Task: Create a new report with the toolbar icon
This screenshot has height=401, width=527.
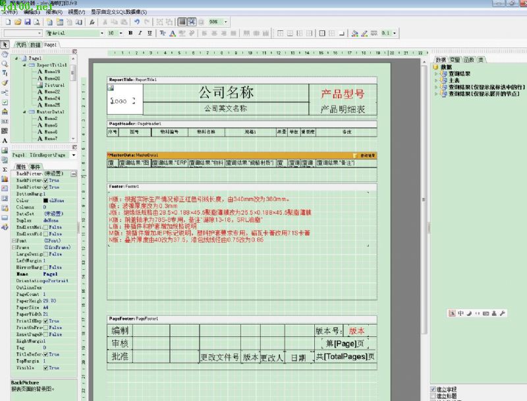Action: tap(8, 22)
